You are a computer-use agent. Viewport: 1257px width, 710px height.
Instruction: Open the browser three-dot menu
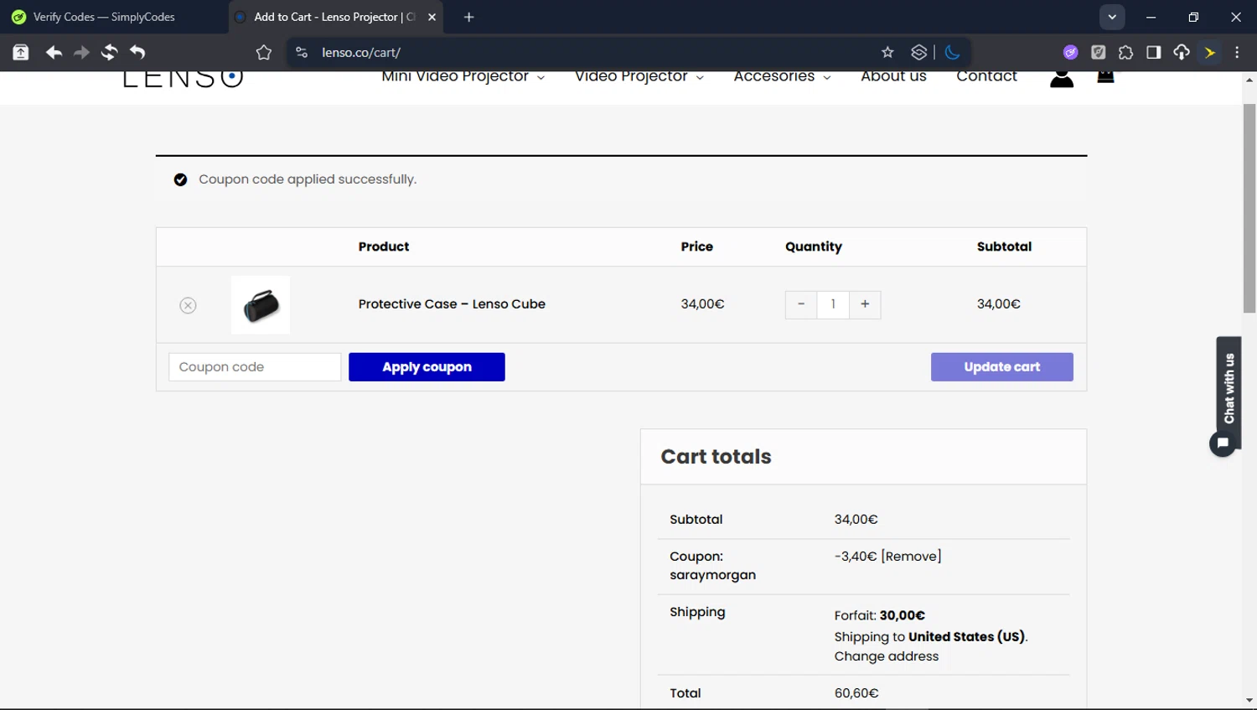1237,52
